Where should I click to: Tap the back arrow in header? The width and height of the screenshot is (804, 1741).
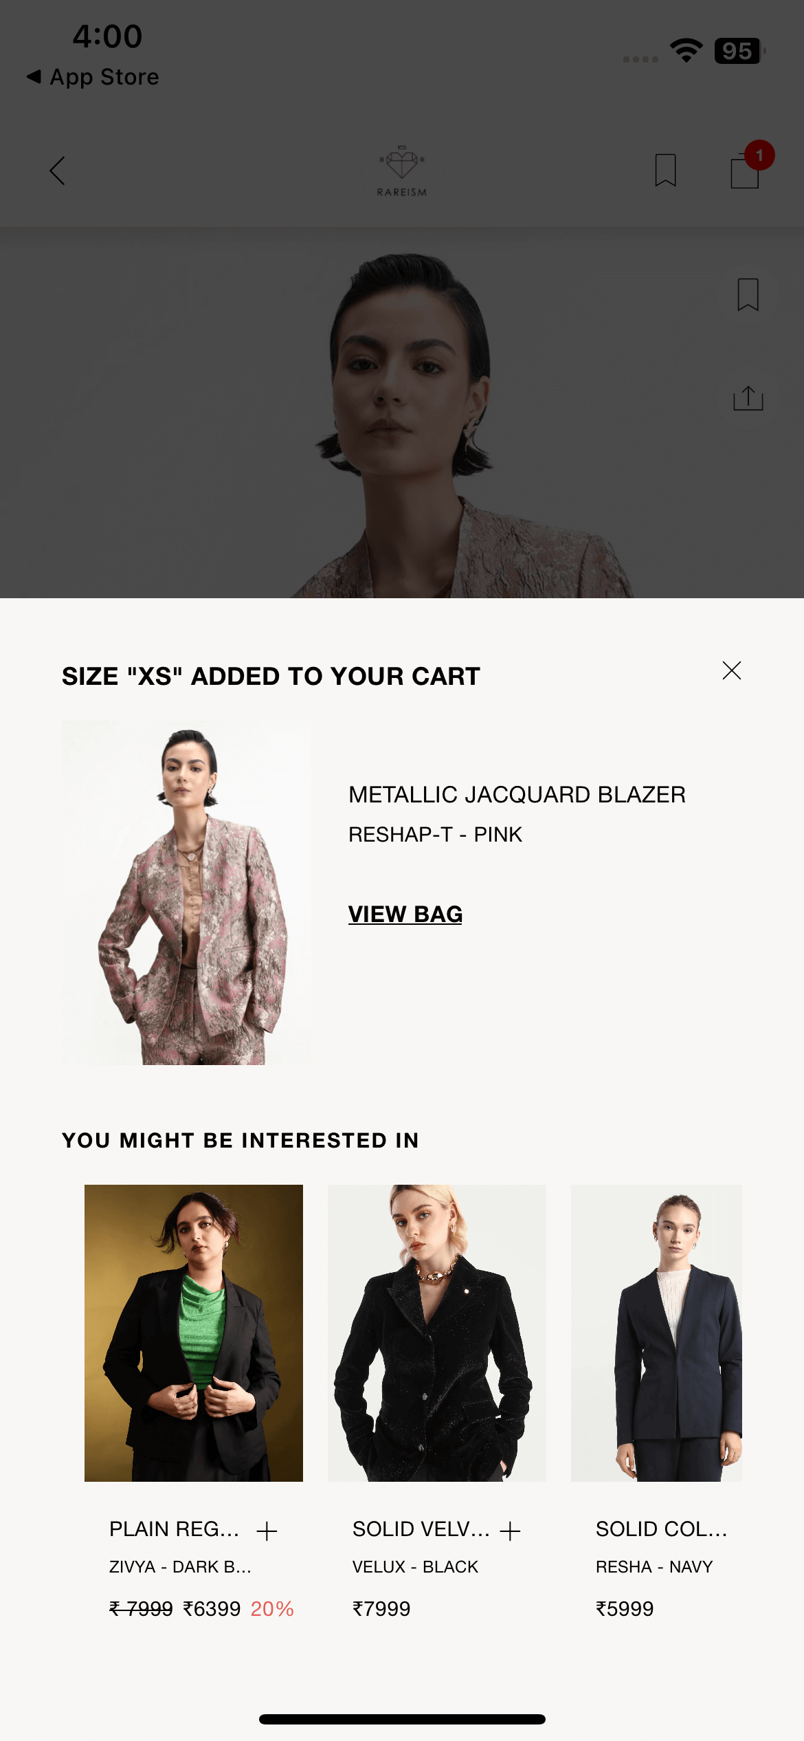(58, 171)
